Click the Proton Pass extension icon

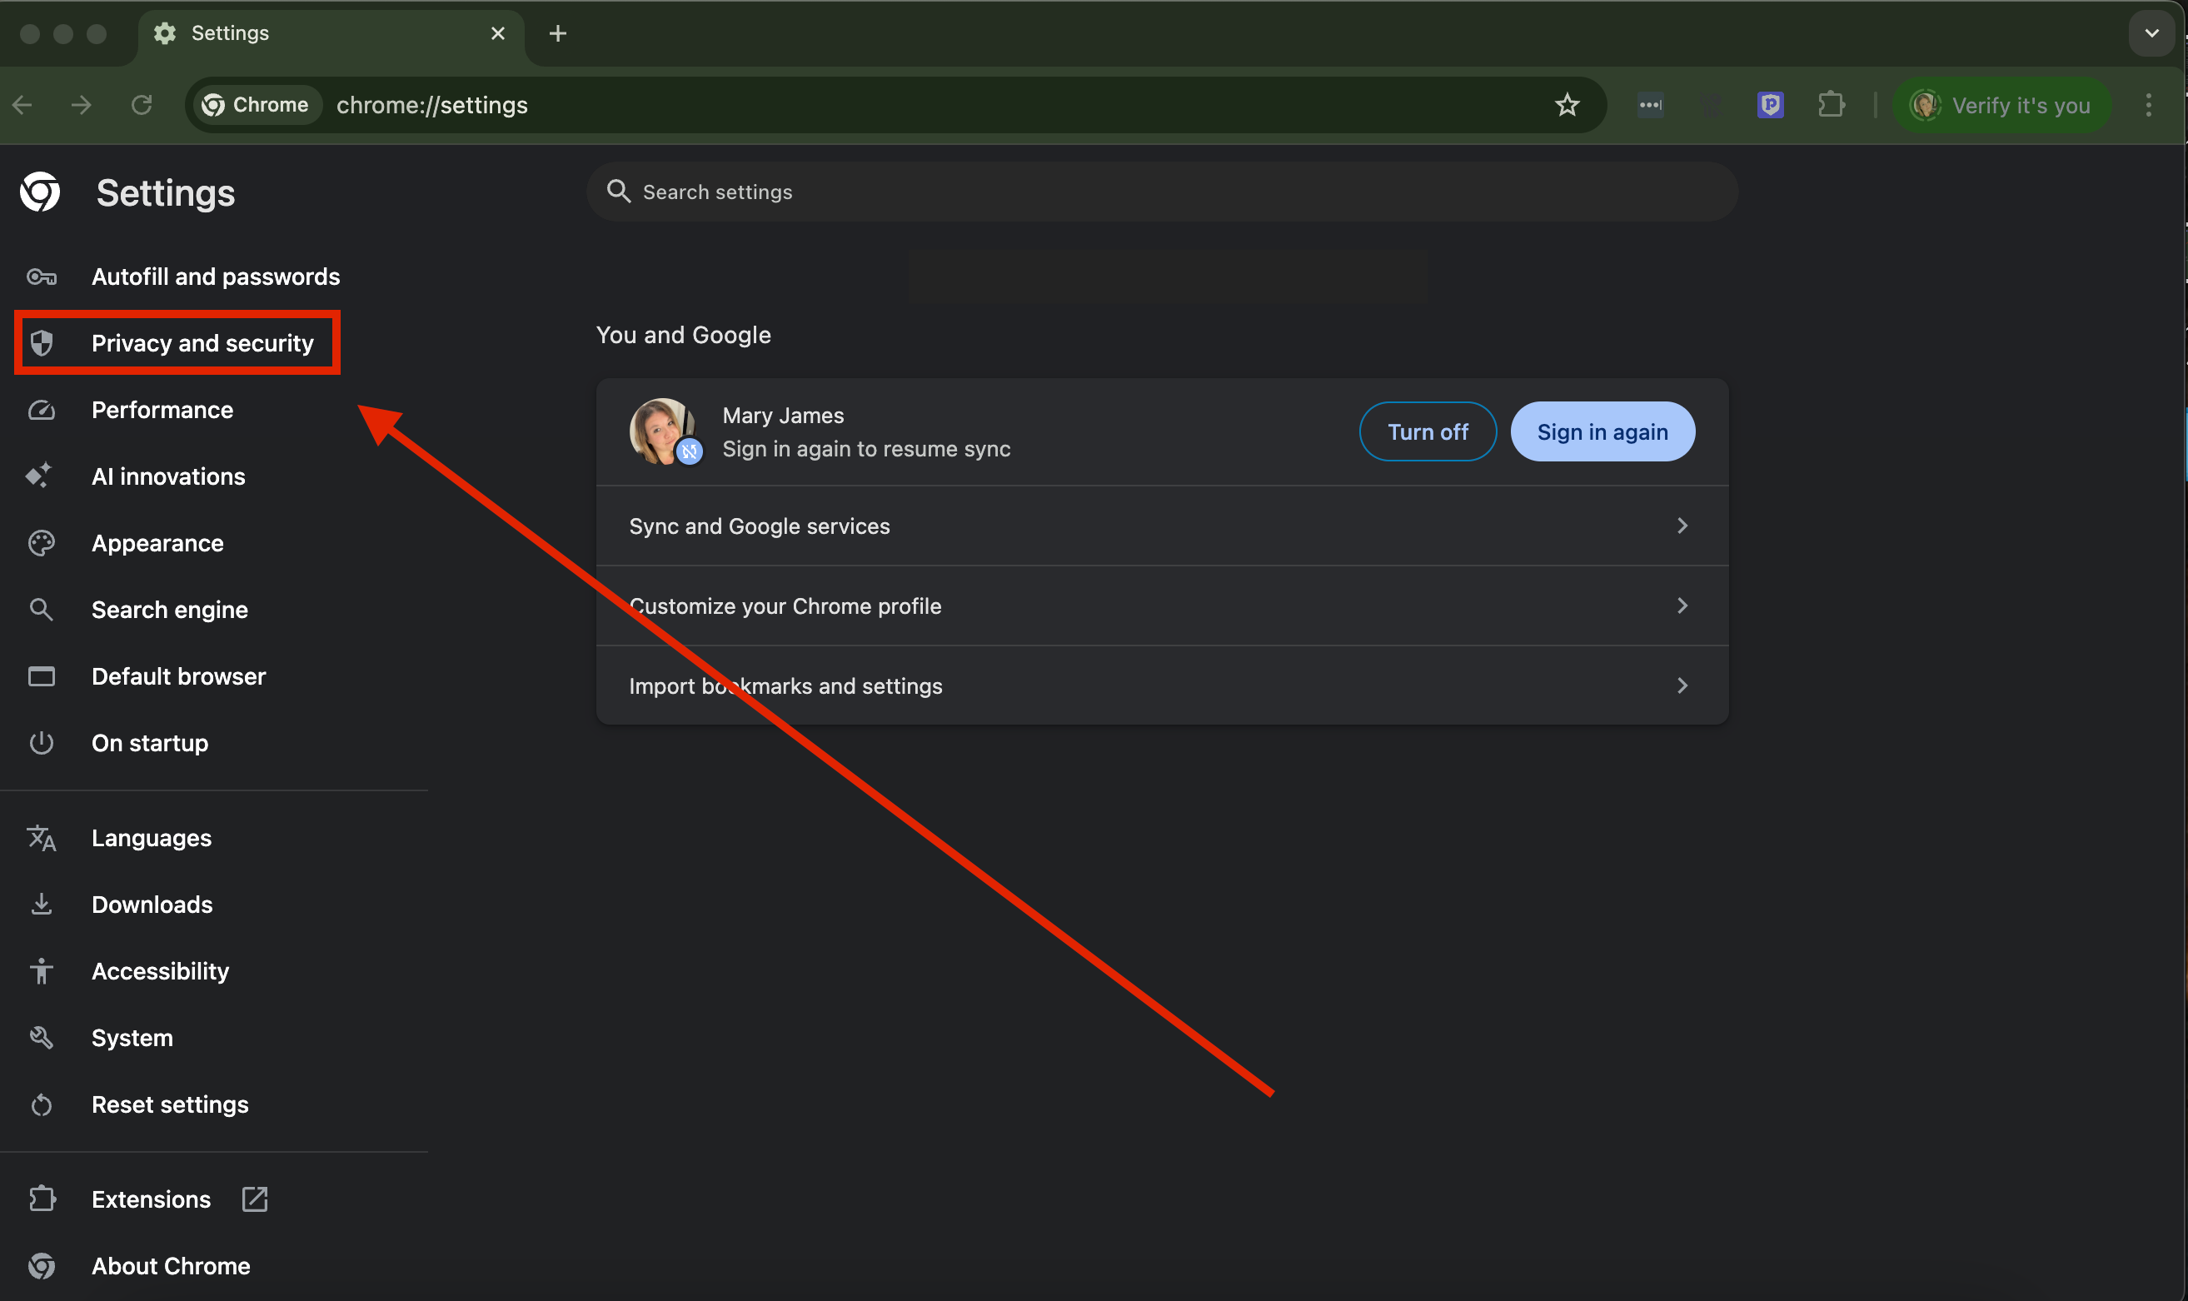pyautogui.click(x=1770, y=105)
